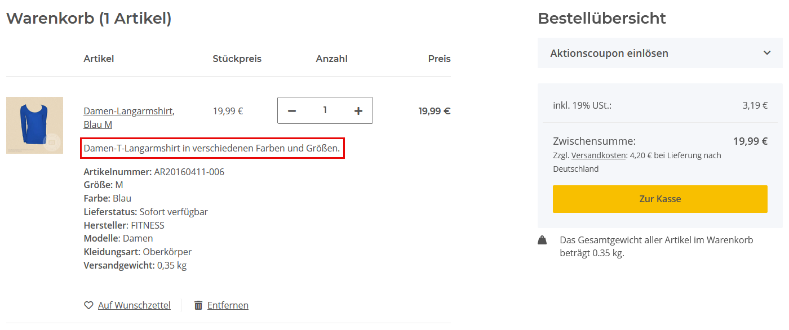The height and width of the screenshot is (330, 789).
Task: Click the trash can icon beside Entfernen
Action: tap(198, 305)
